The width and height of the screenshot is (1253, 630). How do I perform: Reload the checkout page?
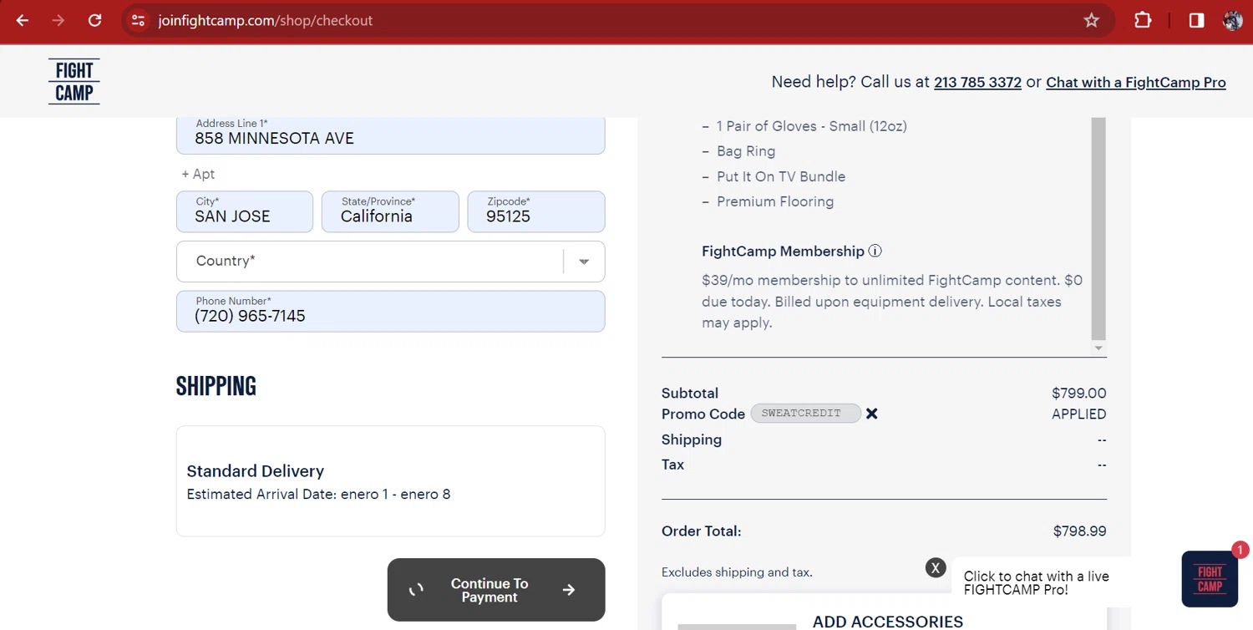click(95, 20)
